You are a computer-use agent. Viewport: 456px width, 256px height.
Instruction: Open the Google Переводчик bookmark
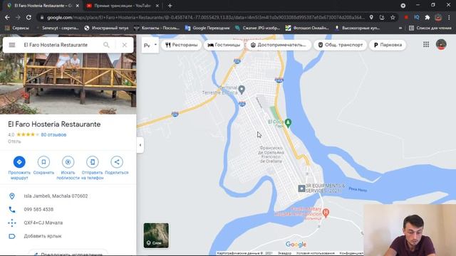207,28
